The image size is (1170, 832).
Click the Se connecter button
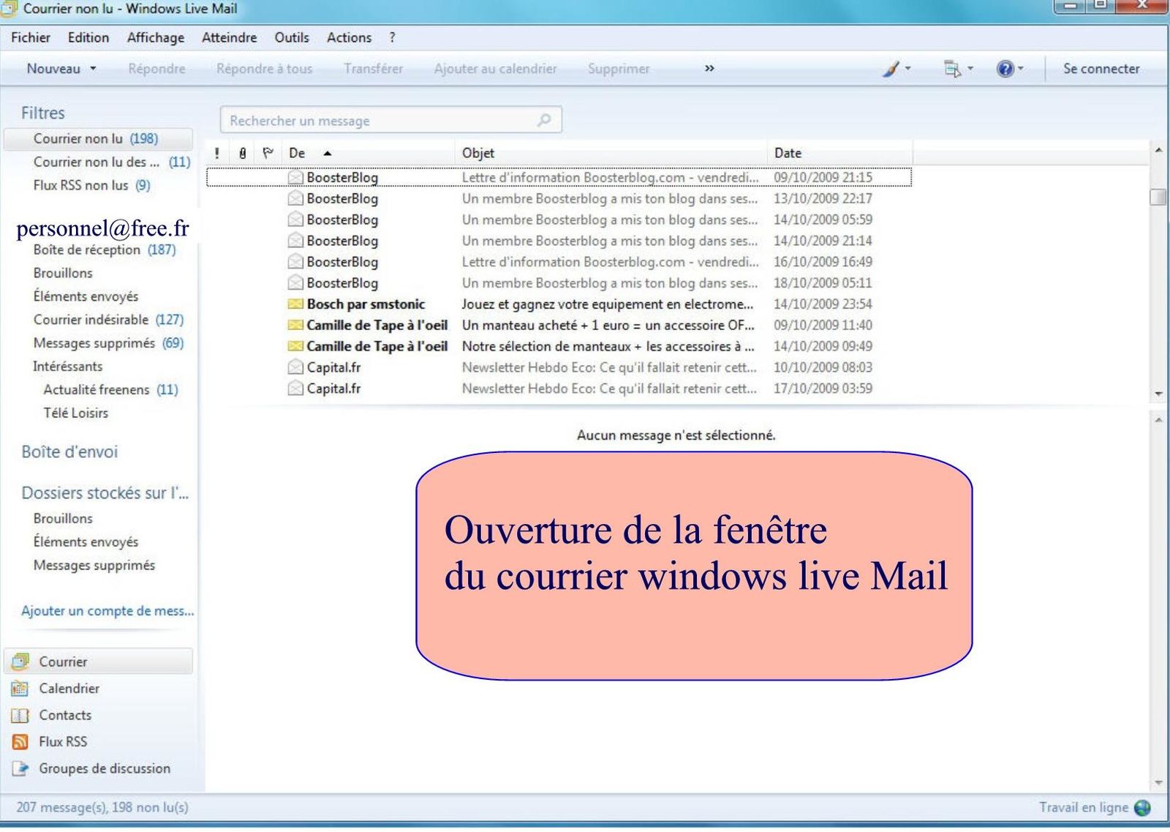coord(1101,69)
